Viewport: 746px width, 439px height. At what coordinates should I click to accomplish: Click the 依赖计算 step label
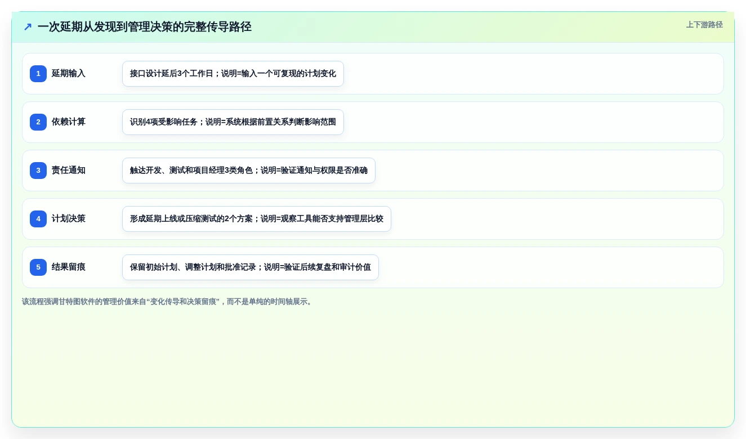(69, 122)
